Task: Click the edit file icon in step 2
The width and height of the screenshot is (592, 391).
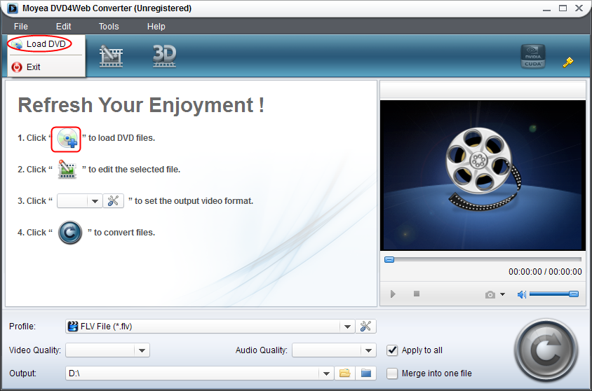Action: point(67,170)
